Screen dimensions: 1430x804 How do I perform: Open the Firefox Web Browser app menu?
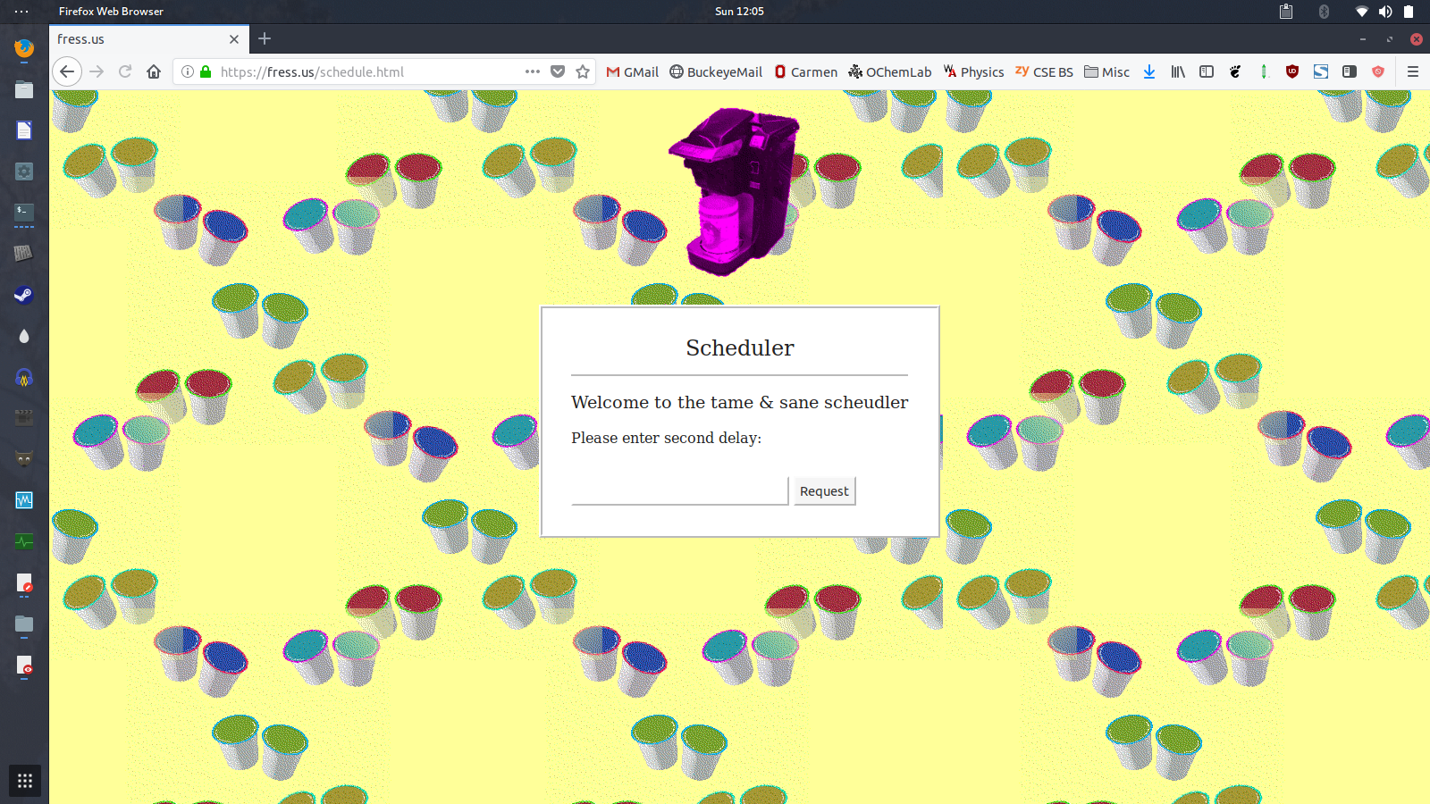coord(111,12)
